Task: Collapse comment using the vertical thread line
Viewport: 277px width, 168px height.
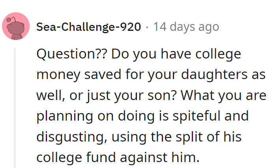Action: [x=16, y=108]
